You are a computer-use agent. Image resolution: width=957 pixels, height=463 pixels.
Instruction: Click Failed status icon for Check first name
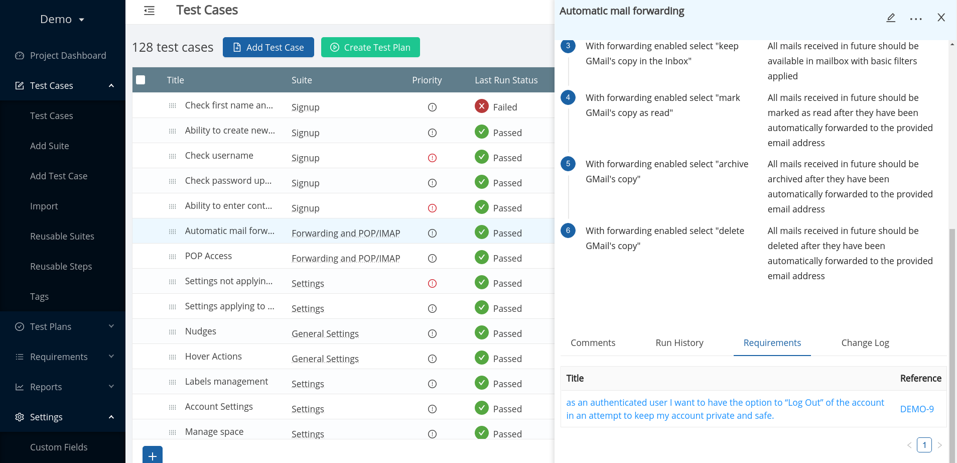point(482,106)
